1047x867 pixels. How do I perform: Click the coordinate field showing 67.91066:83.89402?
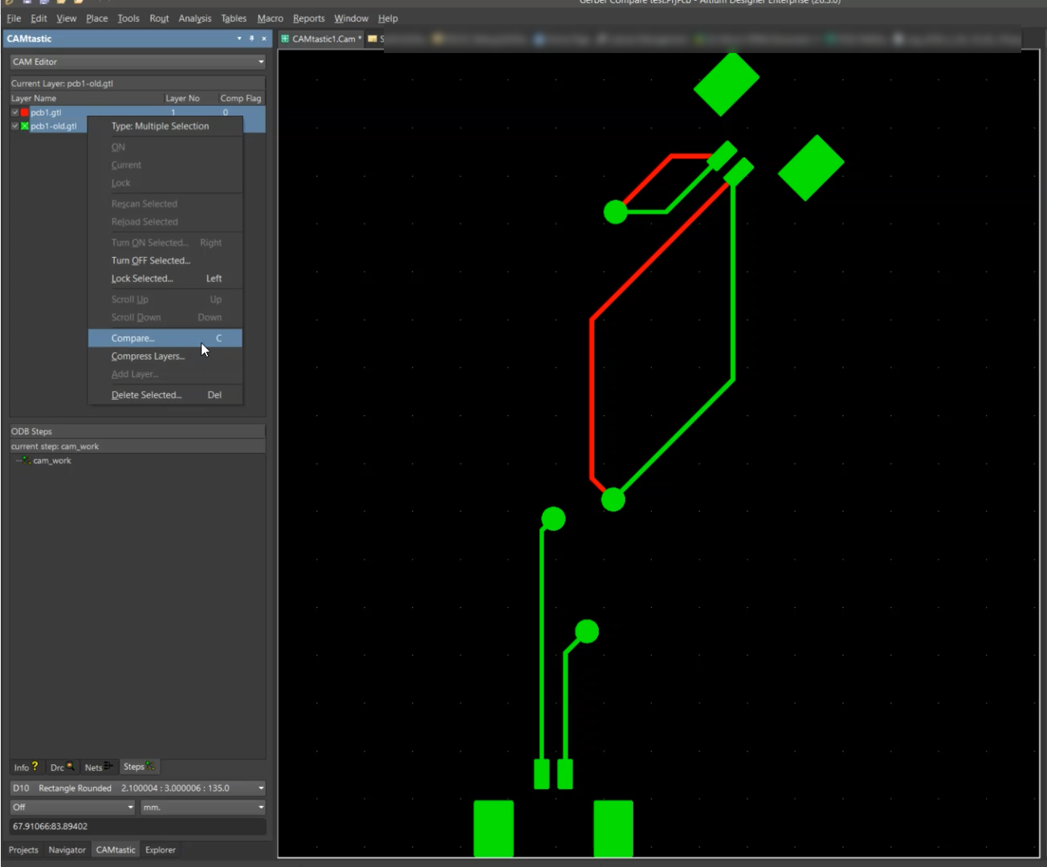coord(136,826)
